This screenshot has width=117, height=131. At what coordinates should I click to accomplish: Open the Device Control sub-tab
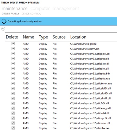[x=31, y=14]
